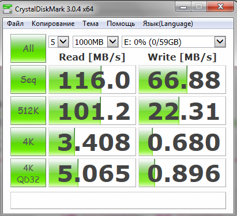Image resolution: width=237 pixels, height=216 pixels.
Task: Run all benchmarks with the All button
Action: click(28, 48)
